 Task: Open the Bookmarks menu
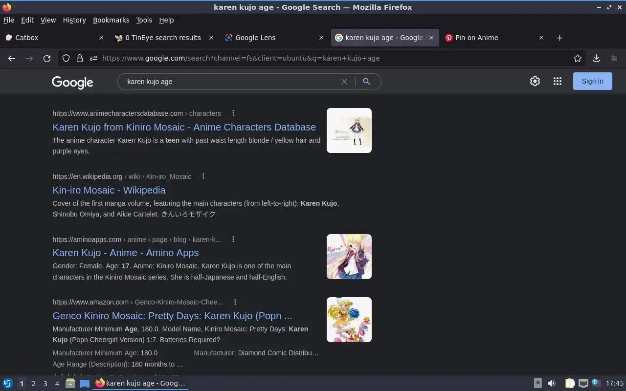click(111, 20)
